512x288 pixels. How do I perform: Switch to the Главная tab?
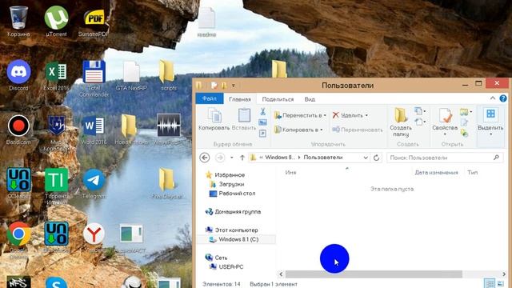(240, 99)
